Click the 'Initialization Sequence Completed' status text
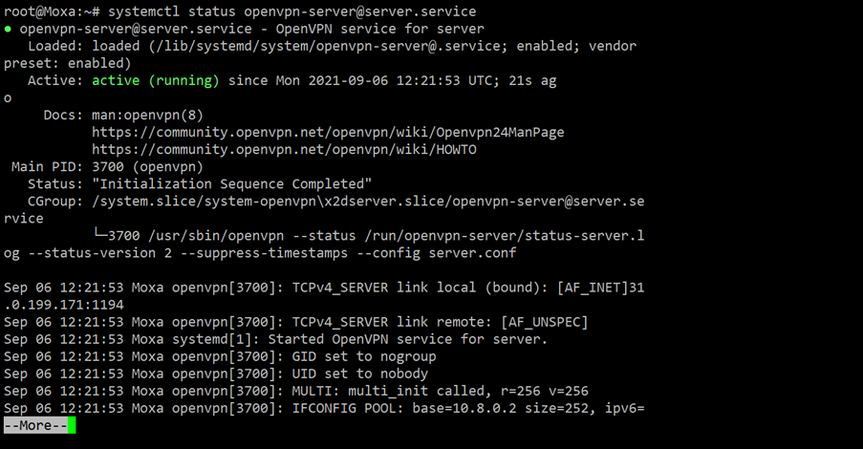The image size is (863, 449). pos(231,184)
